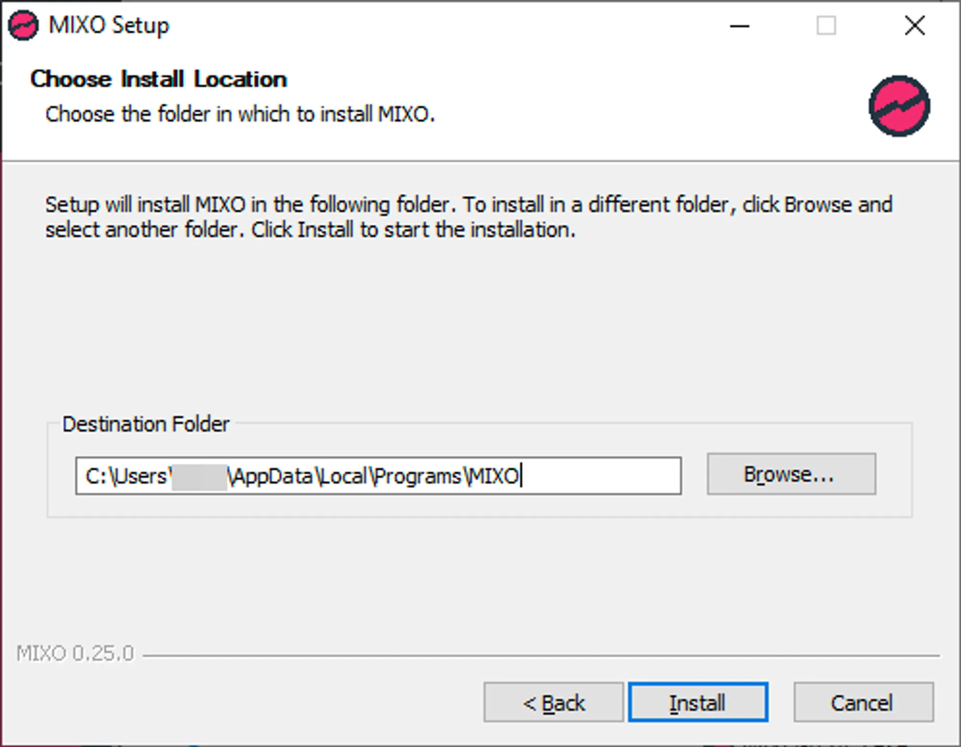
Task: Click the subtitle about choosing install folder
Action: click(240, 114)
